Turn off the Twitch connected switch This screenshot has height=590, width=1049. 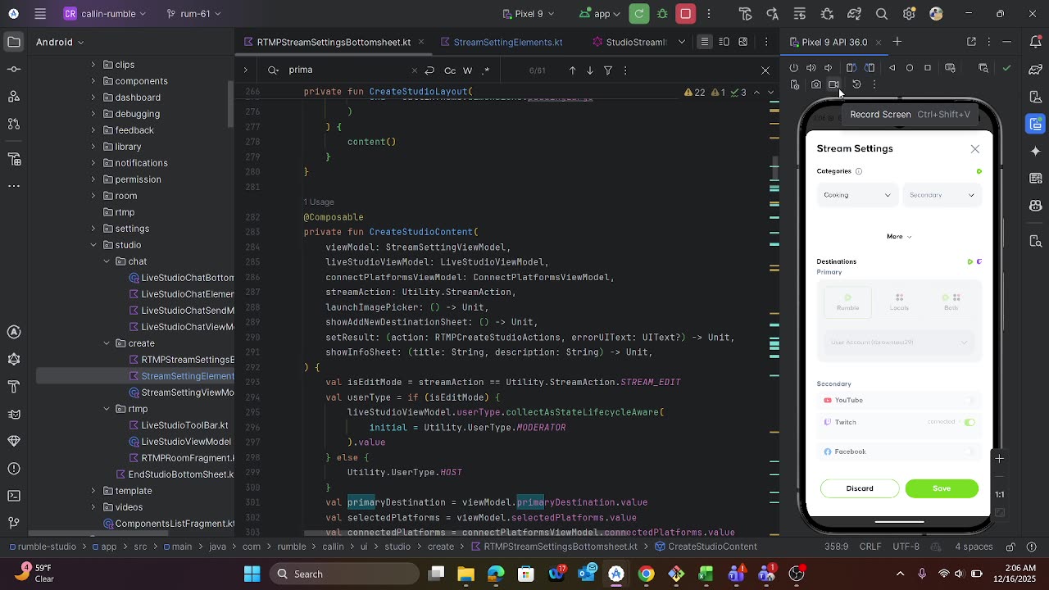pos(970,422)
